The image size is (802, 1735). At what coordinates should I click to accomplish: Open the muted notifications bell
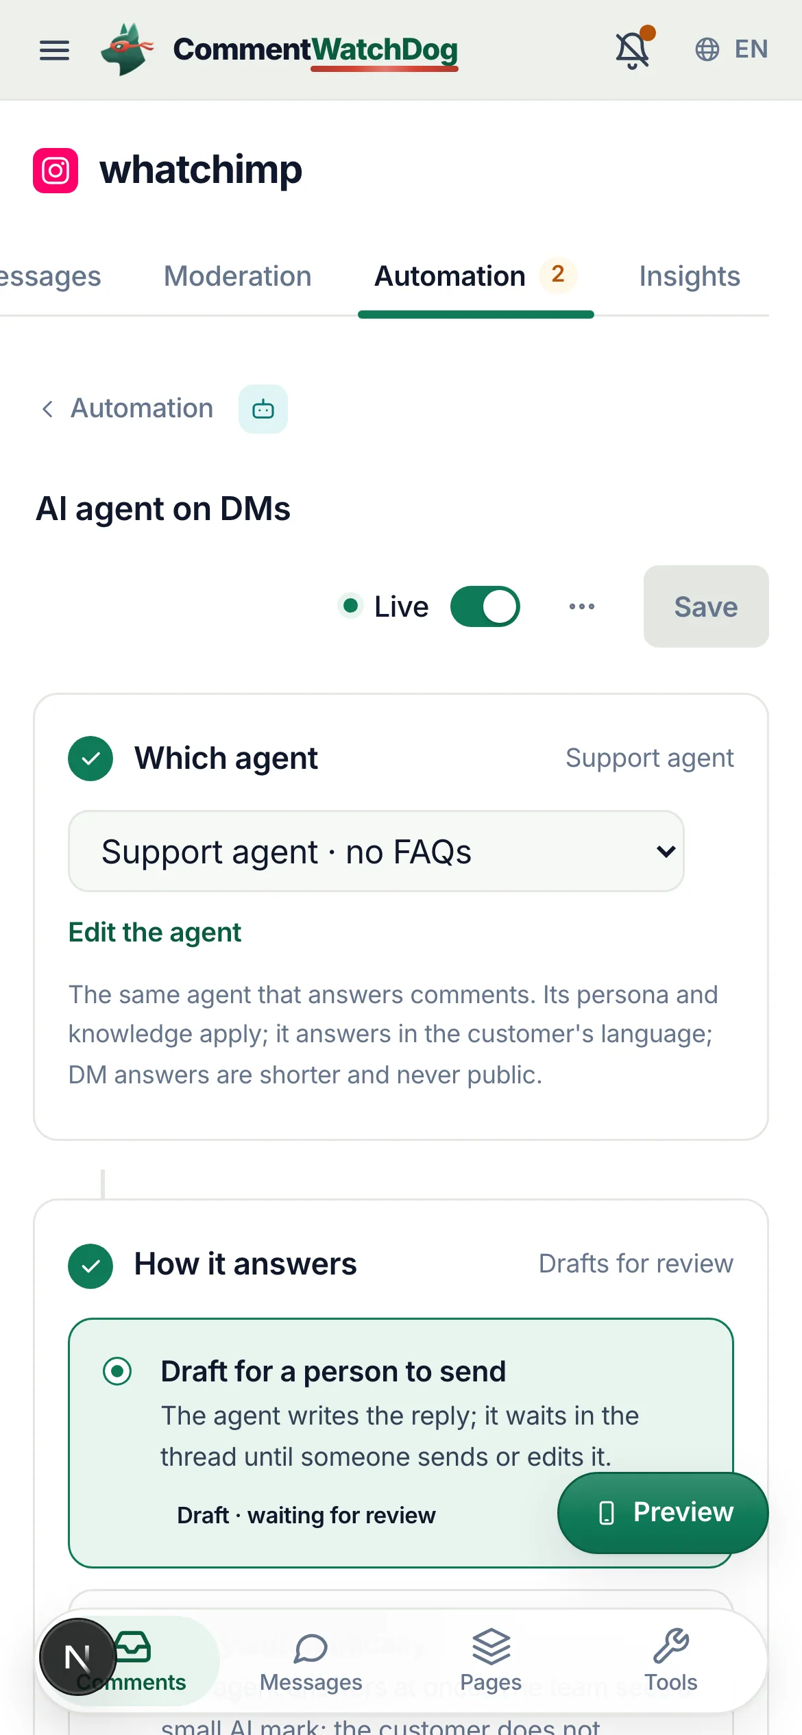point(632,49)
